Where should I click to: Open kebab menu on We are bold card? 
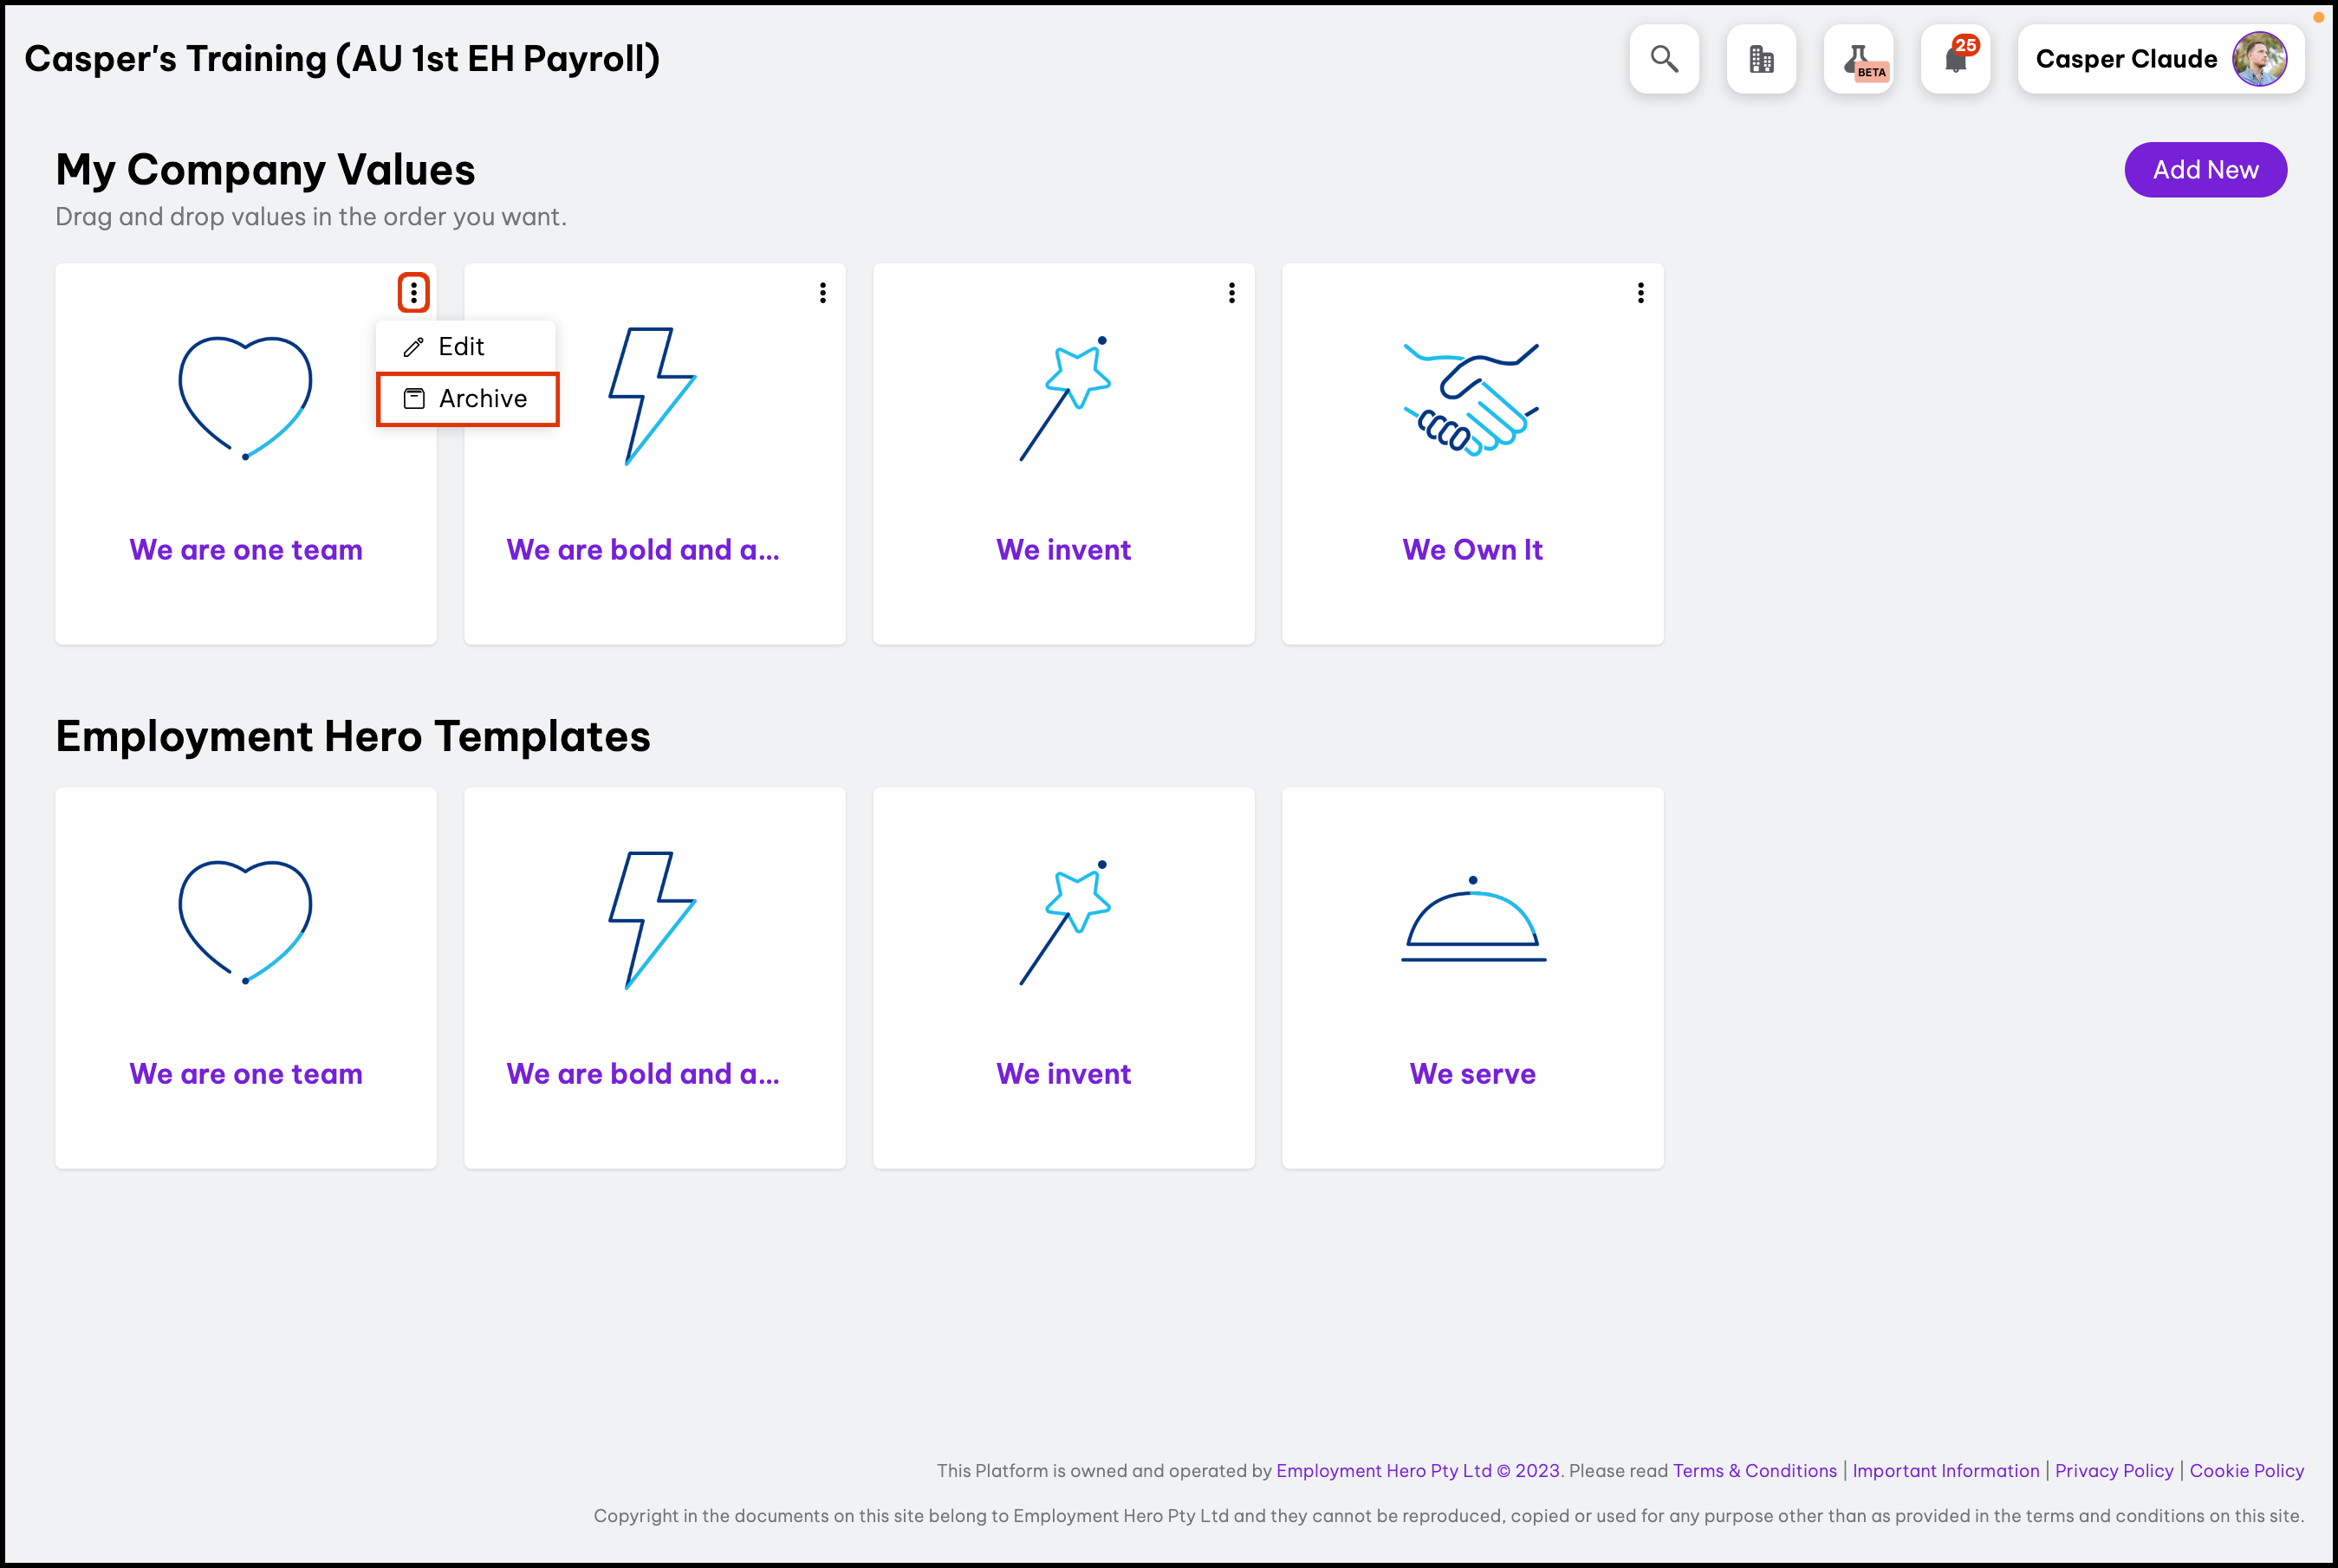click(822, 292)
